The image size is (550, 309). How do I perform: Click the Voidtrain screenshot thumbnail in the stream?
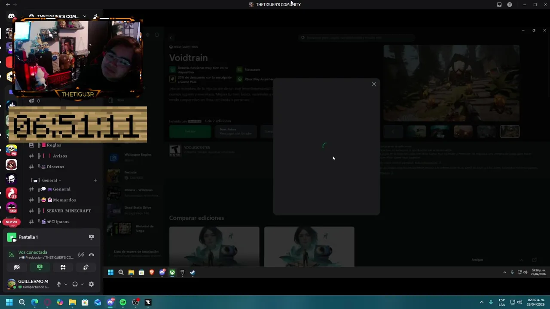(510, 131)
